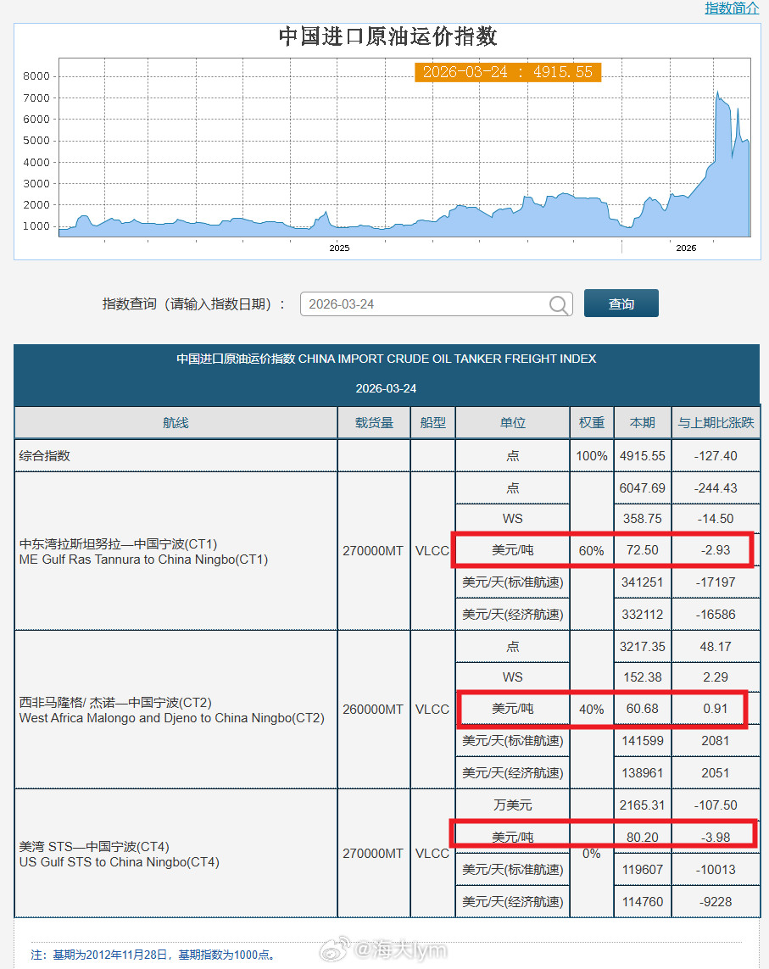
Task: Click the magnifier search icon in date field
Action: (x=559, y=304)
